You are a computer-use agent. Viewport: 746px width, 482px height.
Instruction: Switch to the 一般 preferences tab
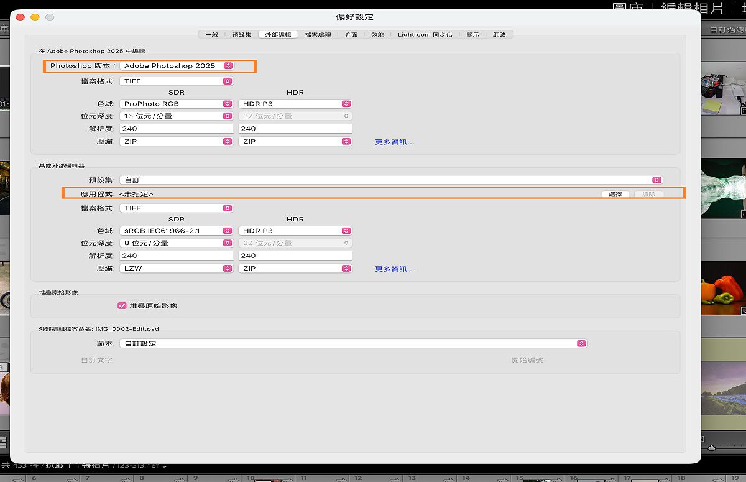click(x=212, y=34)
